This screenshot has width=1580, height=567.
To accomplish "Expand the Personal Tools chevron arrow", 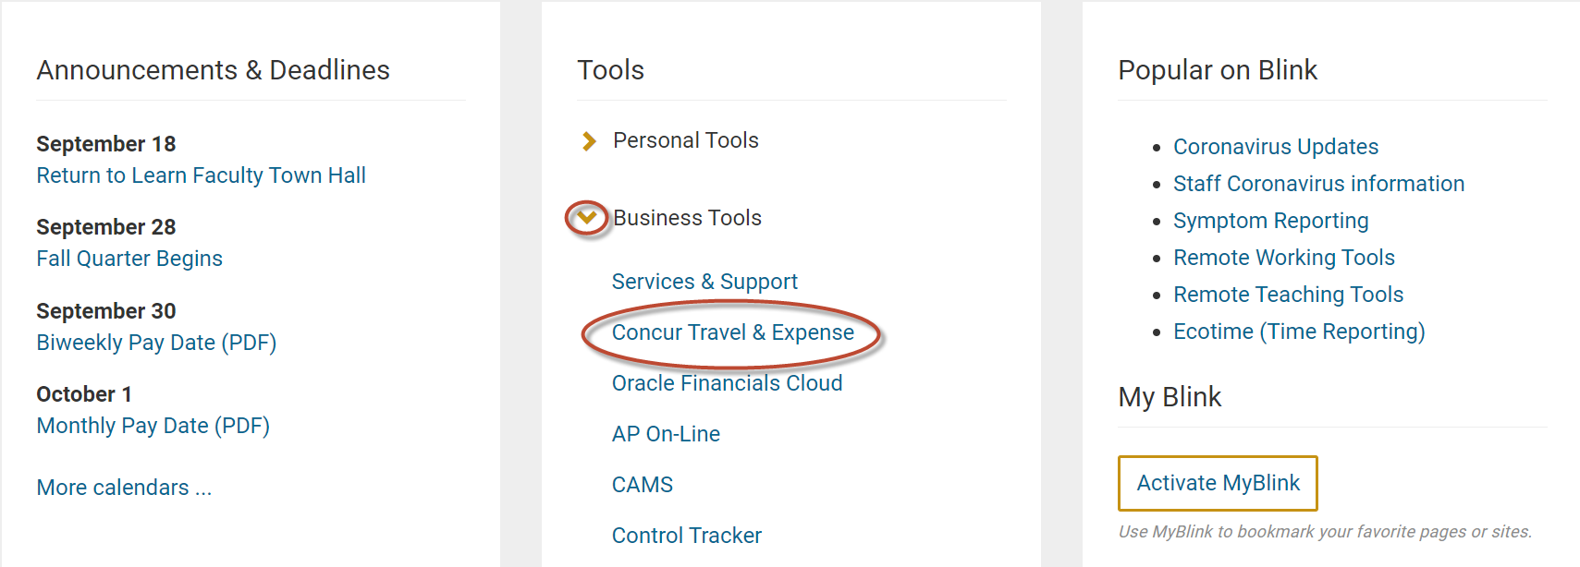I will [x=591, y=140].
